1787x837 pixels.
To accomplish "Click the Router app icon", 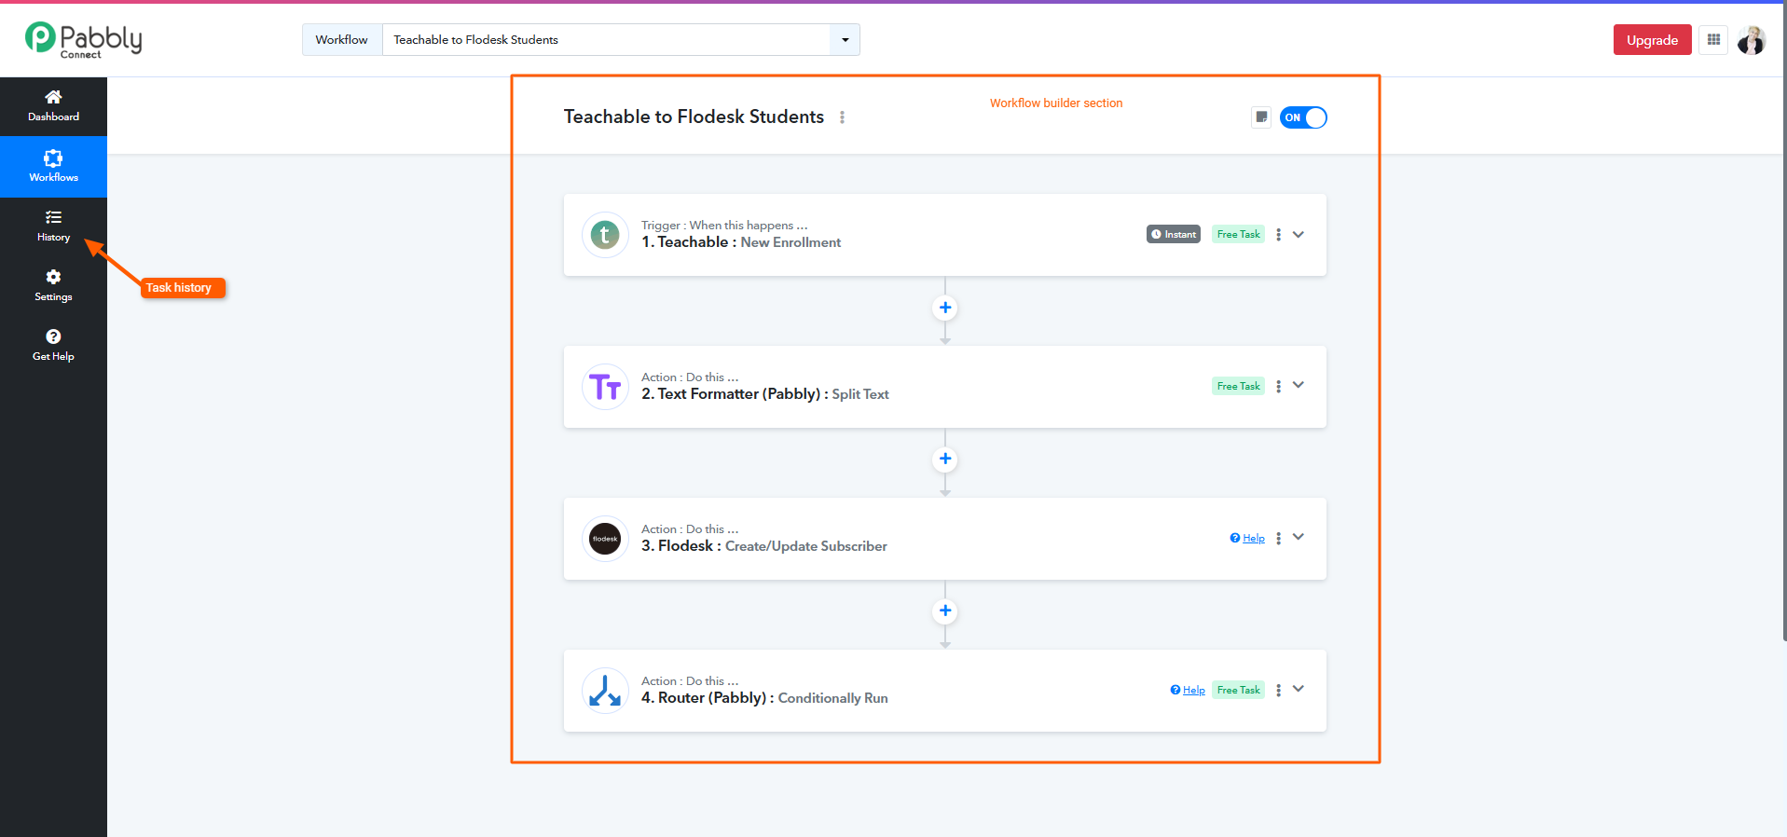I will [x=605, y=691].
